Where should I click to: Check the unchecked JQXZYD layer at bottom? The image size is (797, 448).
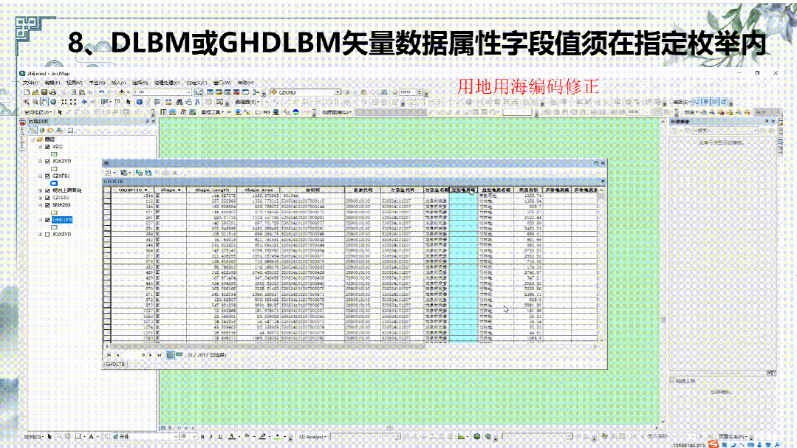point(47,235)
